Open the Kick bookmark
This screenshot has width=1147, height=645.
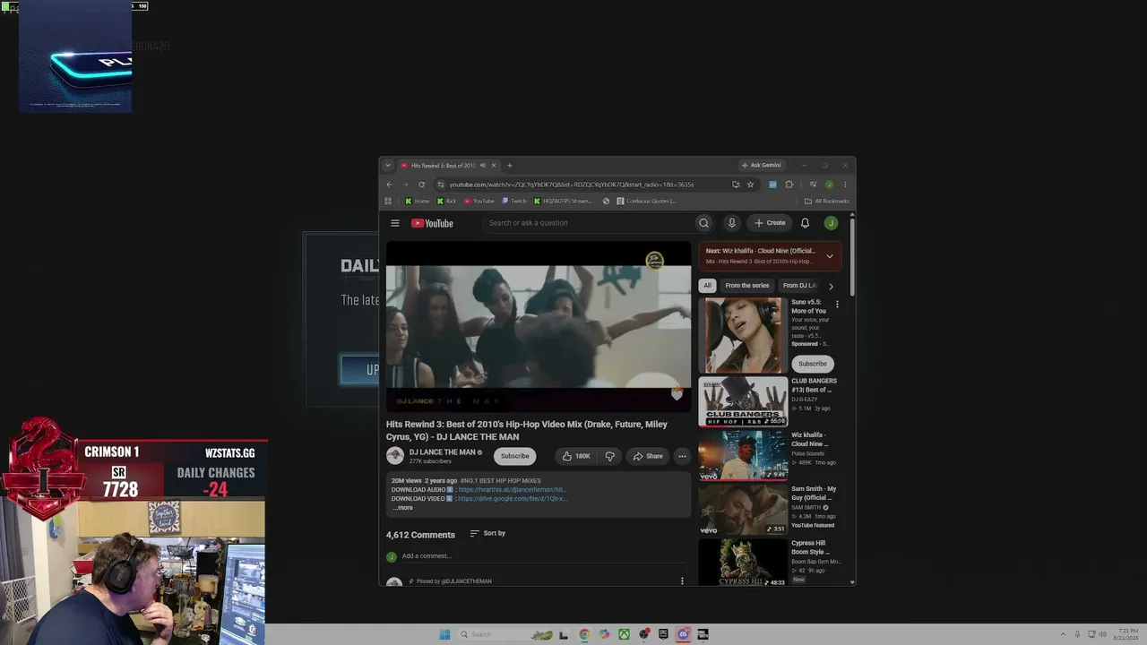pyautogui.click(x=446, y=201)
